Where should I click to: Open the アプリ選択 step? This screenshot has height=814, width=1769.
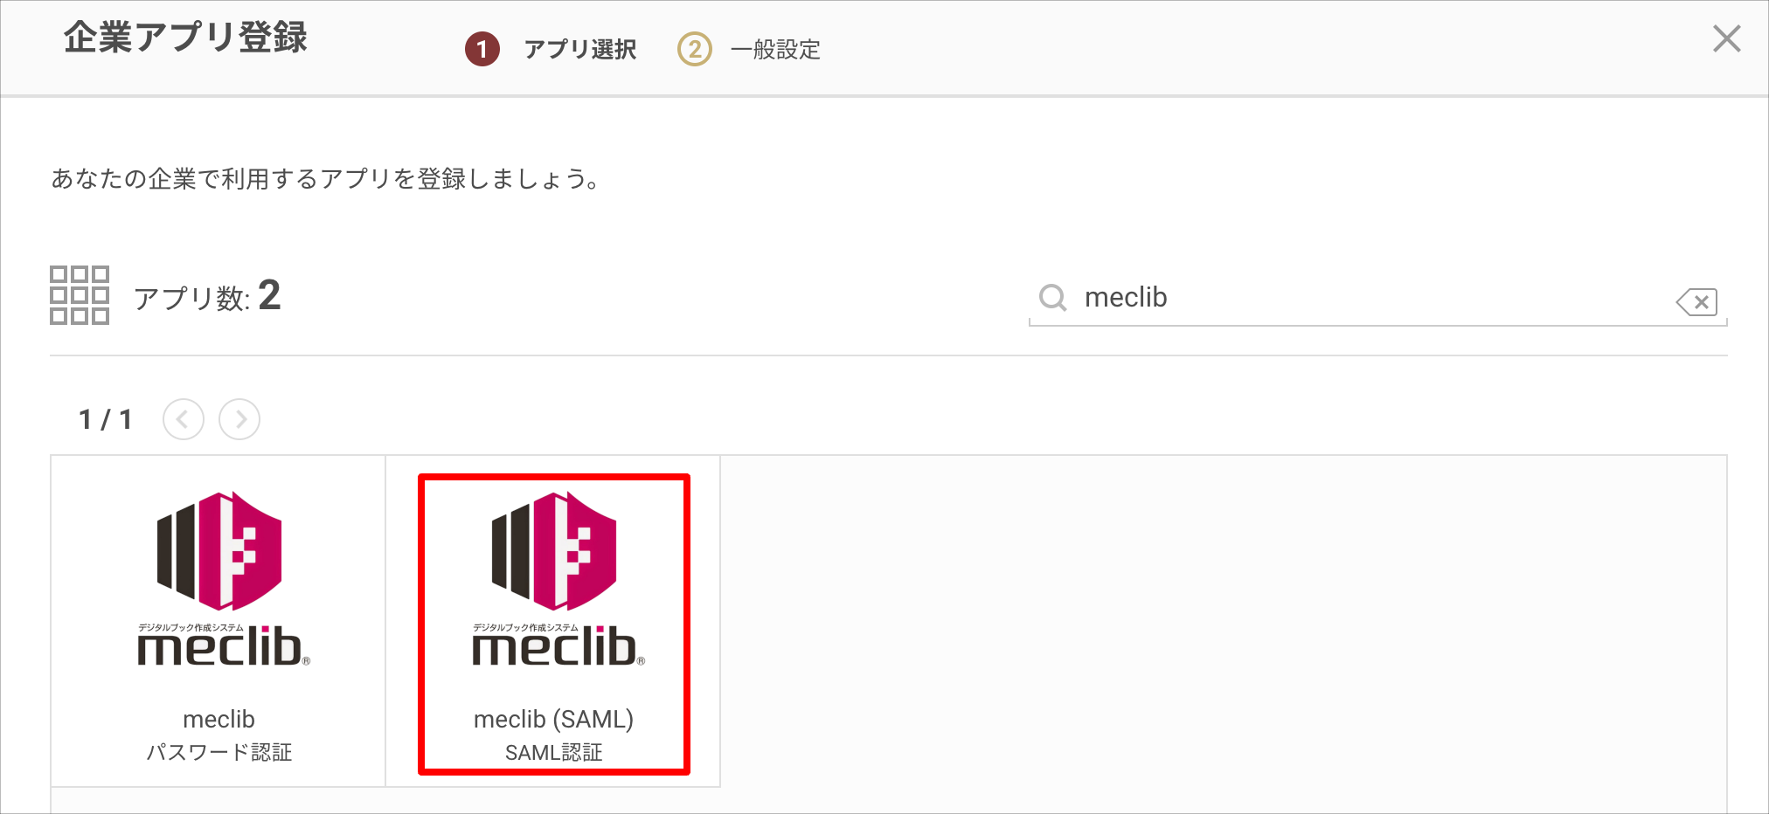pyautogui.click(x=580, y=50)
